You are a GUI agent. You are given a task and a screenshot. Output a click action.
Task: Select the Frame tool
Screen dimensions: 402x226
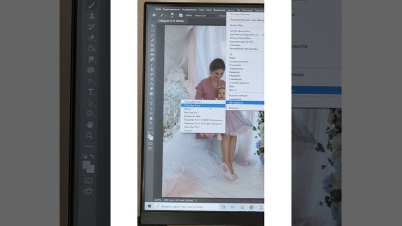point(152,50)
